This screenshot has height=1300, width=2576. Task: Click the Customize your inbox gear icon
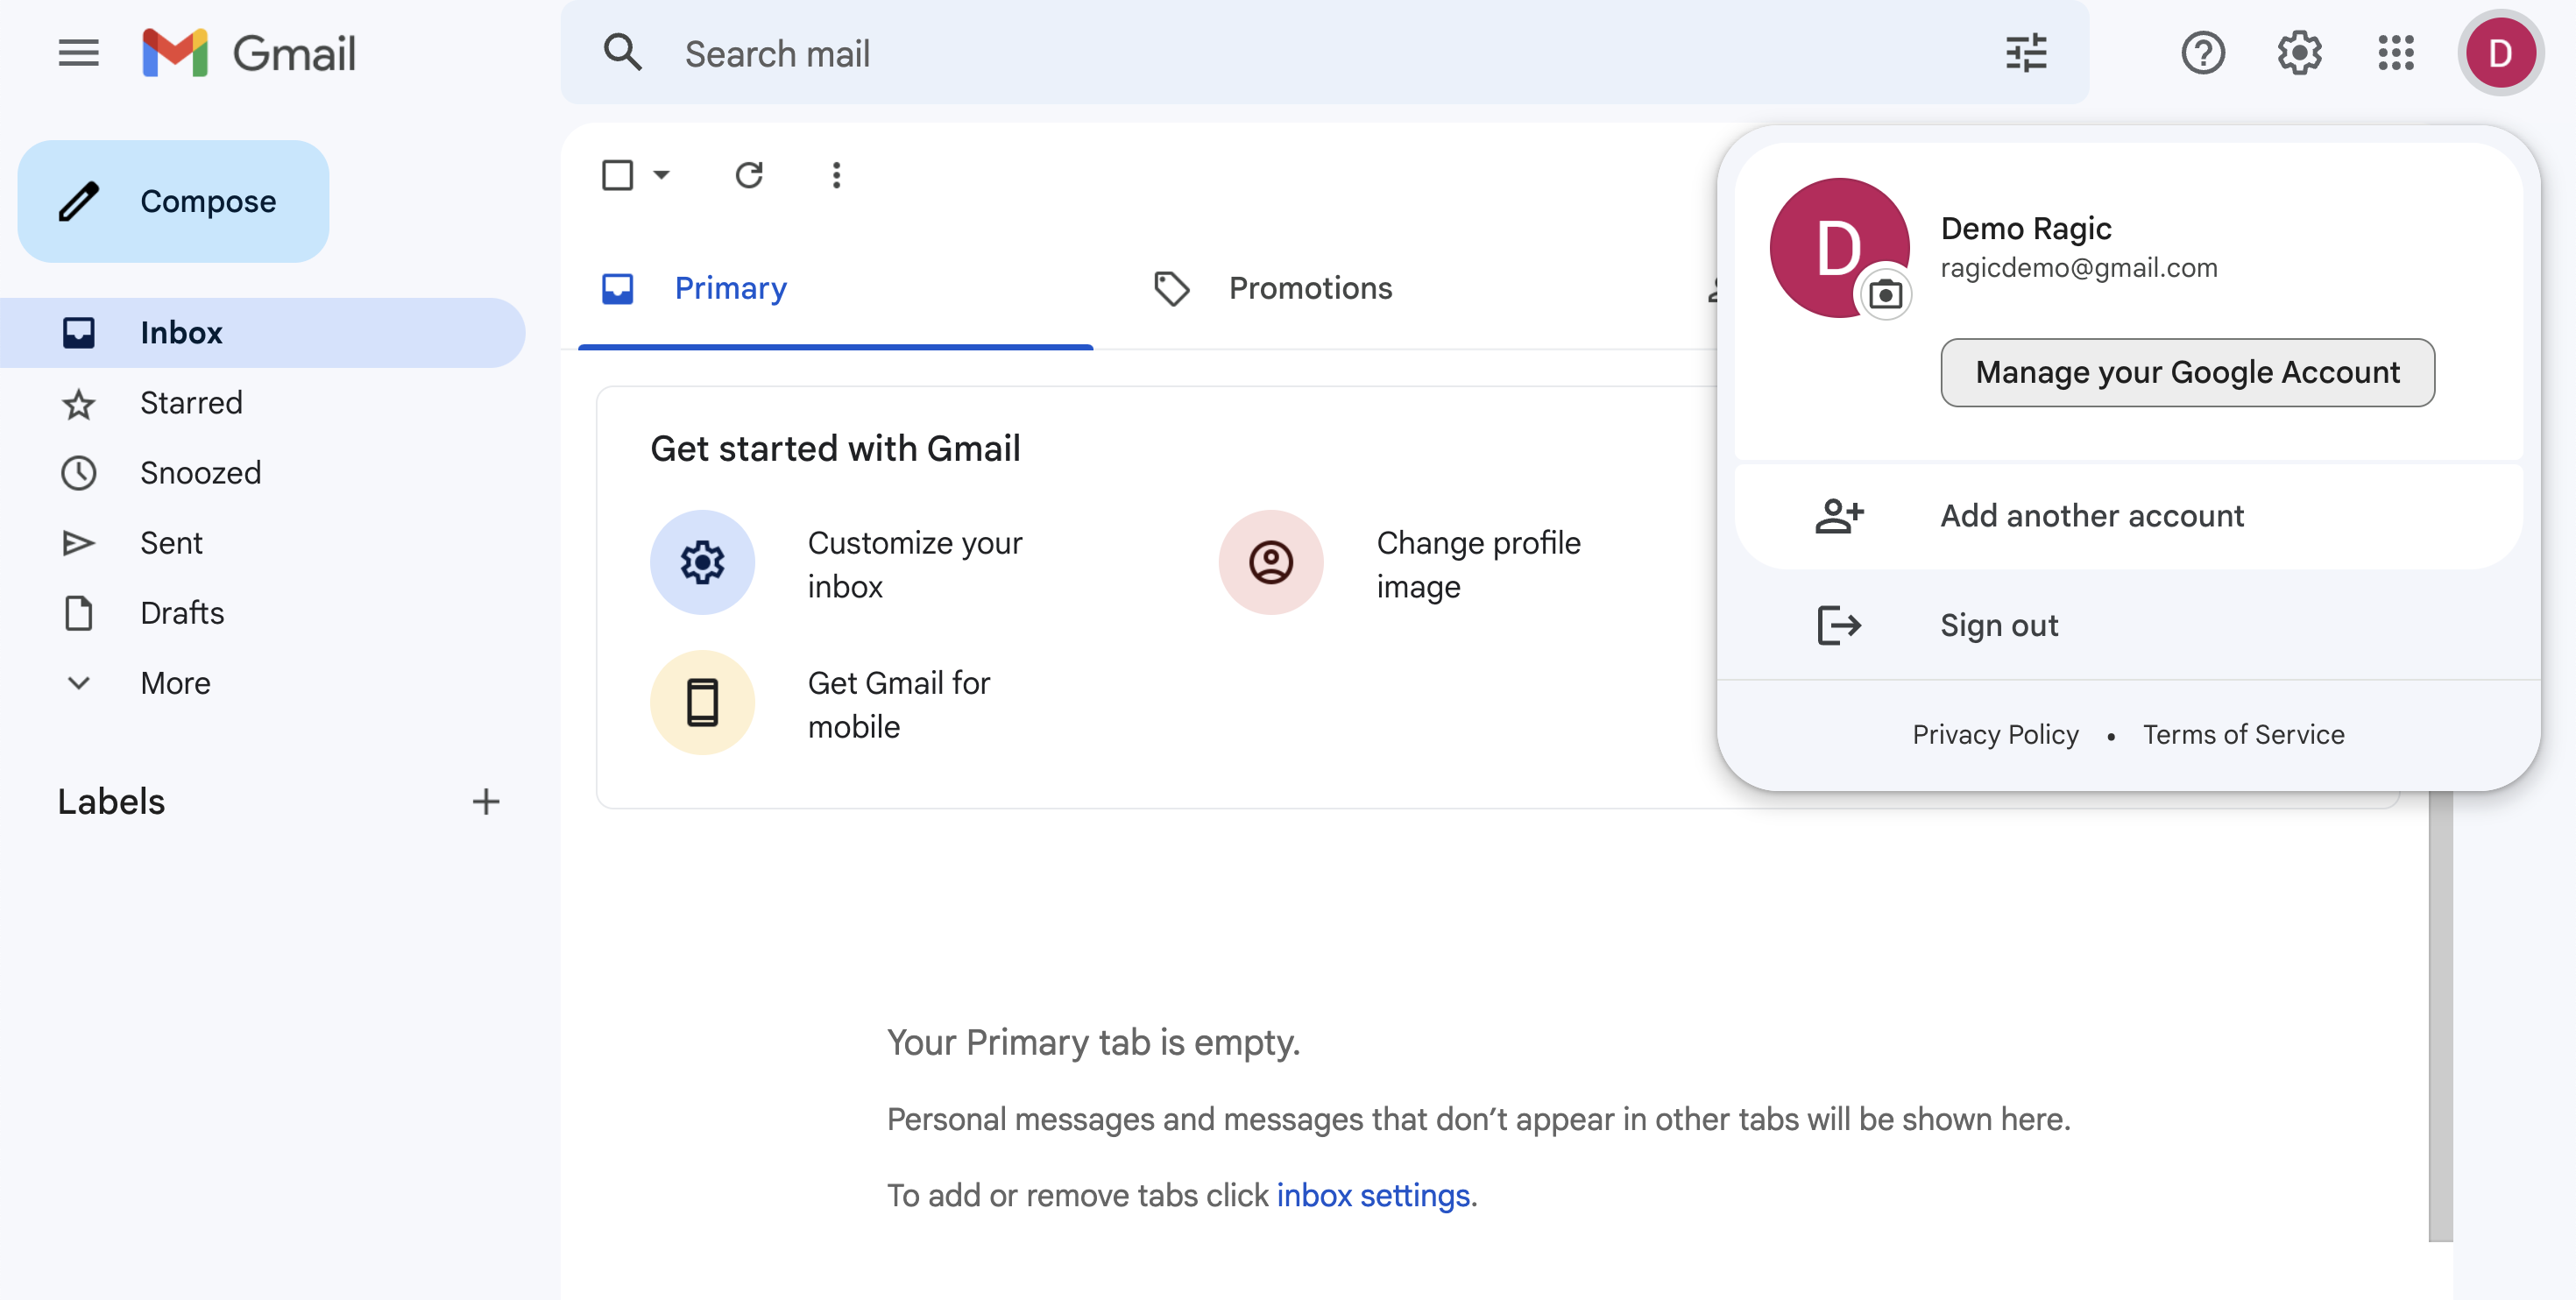point(702,562)
